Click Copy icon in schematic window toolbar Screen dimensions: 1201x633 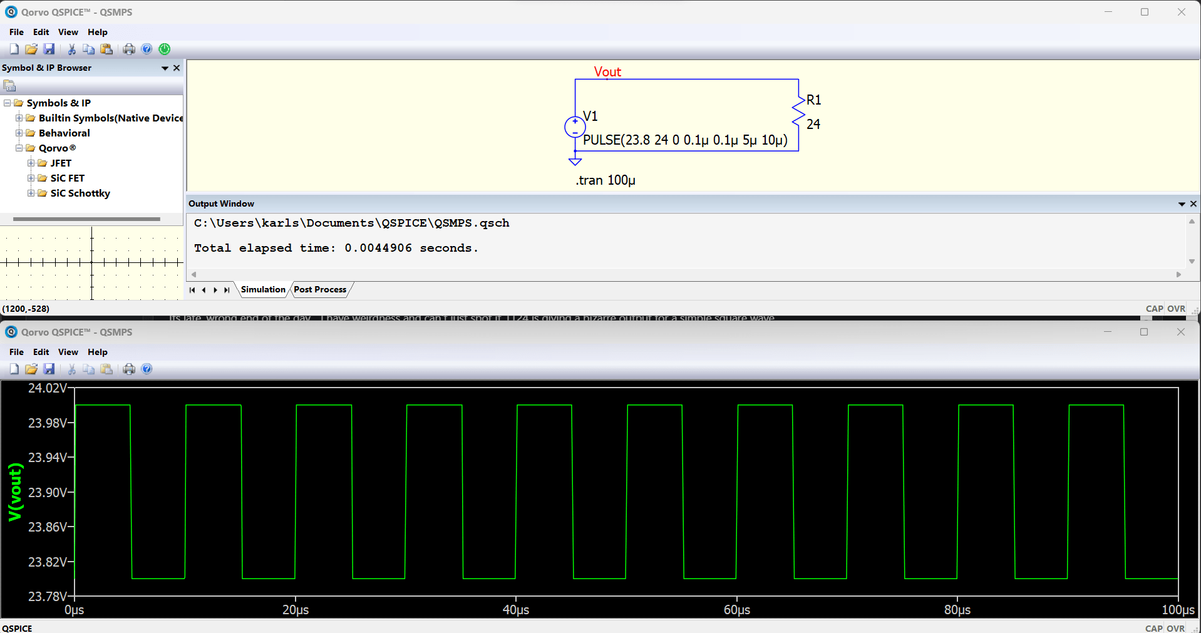point(89,49)
